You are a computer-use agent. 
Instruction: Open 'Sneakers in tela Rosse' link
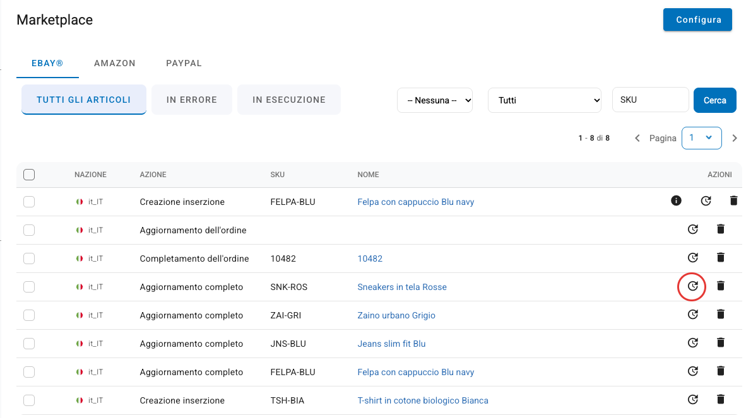(402, 287)
